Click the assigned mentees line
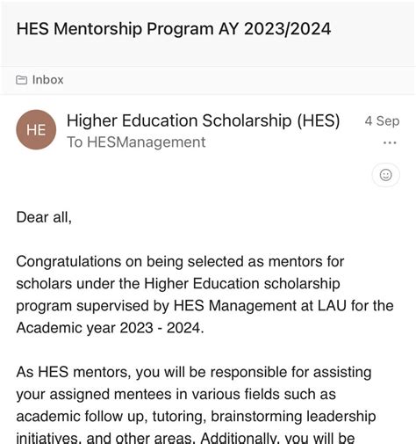 pyautogui.click(x=176, y=395)
